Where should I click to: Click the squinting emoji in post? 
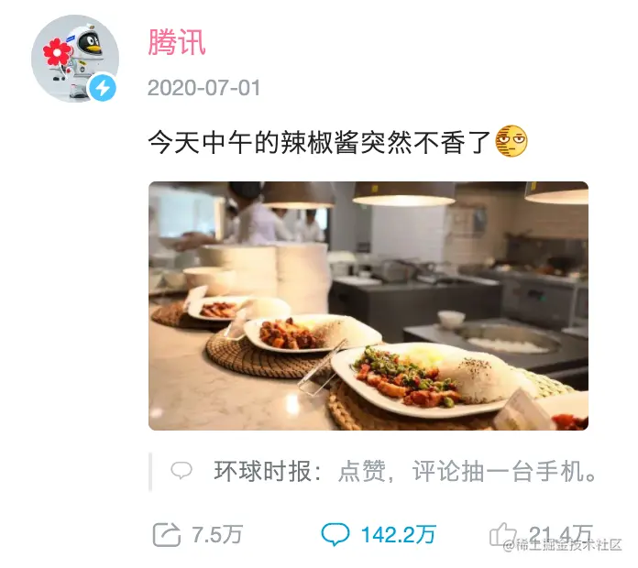point(511,141)
